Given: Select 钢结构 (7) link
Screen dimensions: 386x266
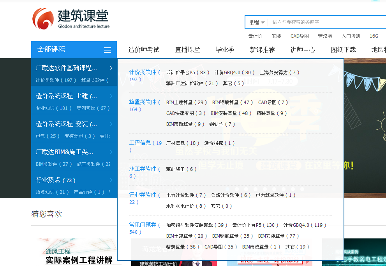Looking at the screenshot, I should 222,124.
